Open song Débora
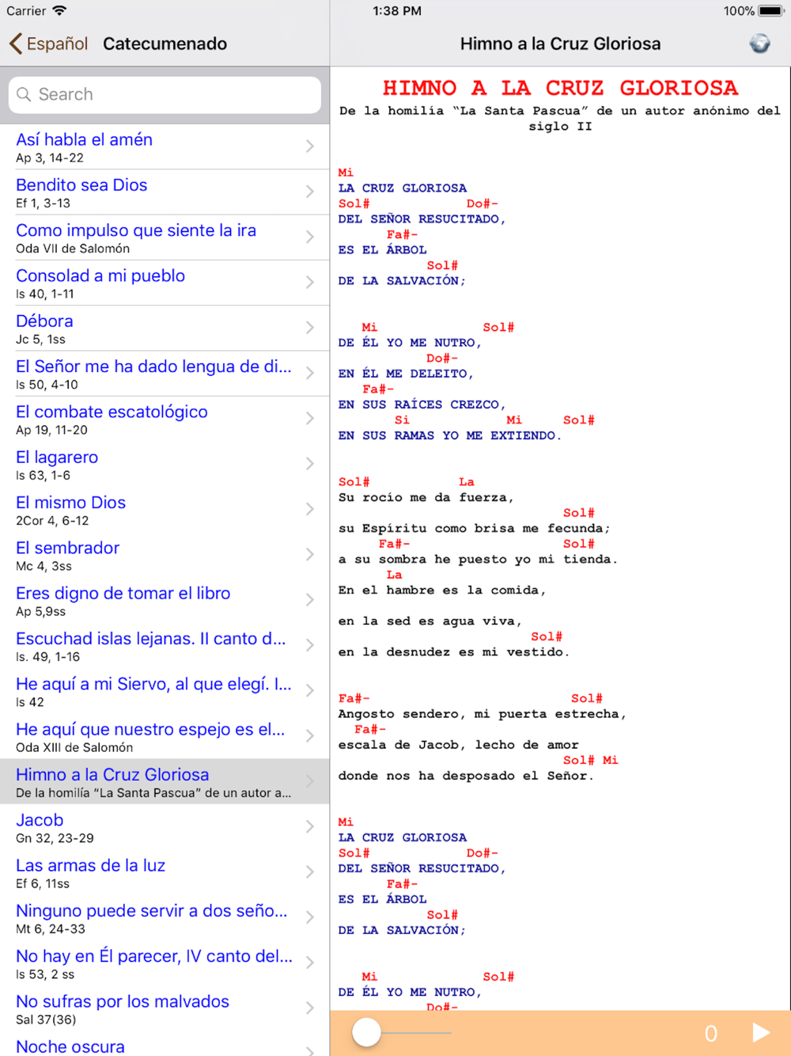Image resolution: width=791 pixels, height=1056 pixels. click(x=165, y=328)
